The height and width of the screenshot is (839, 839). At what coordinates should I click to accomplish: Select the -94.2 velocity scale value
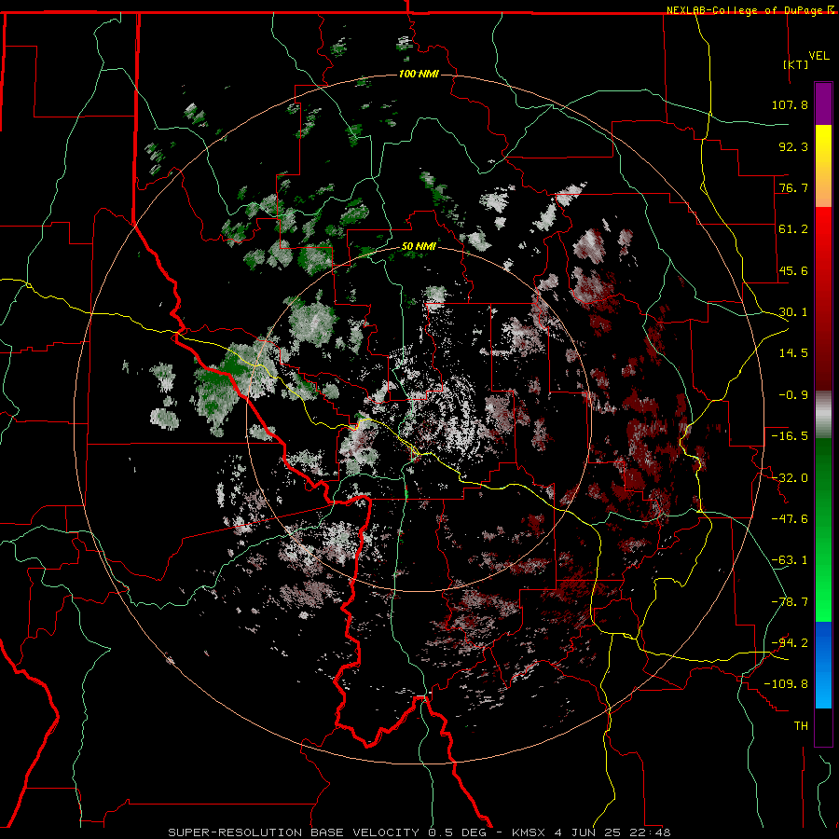point(790,643)
